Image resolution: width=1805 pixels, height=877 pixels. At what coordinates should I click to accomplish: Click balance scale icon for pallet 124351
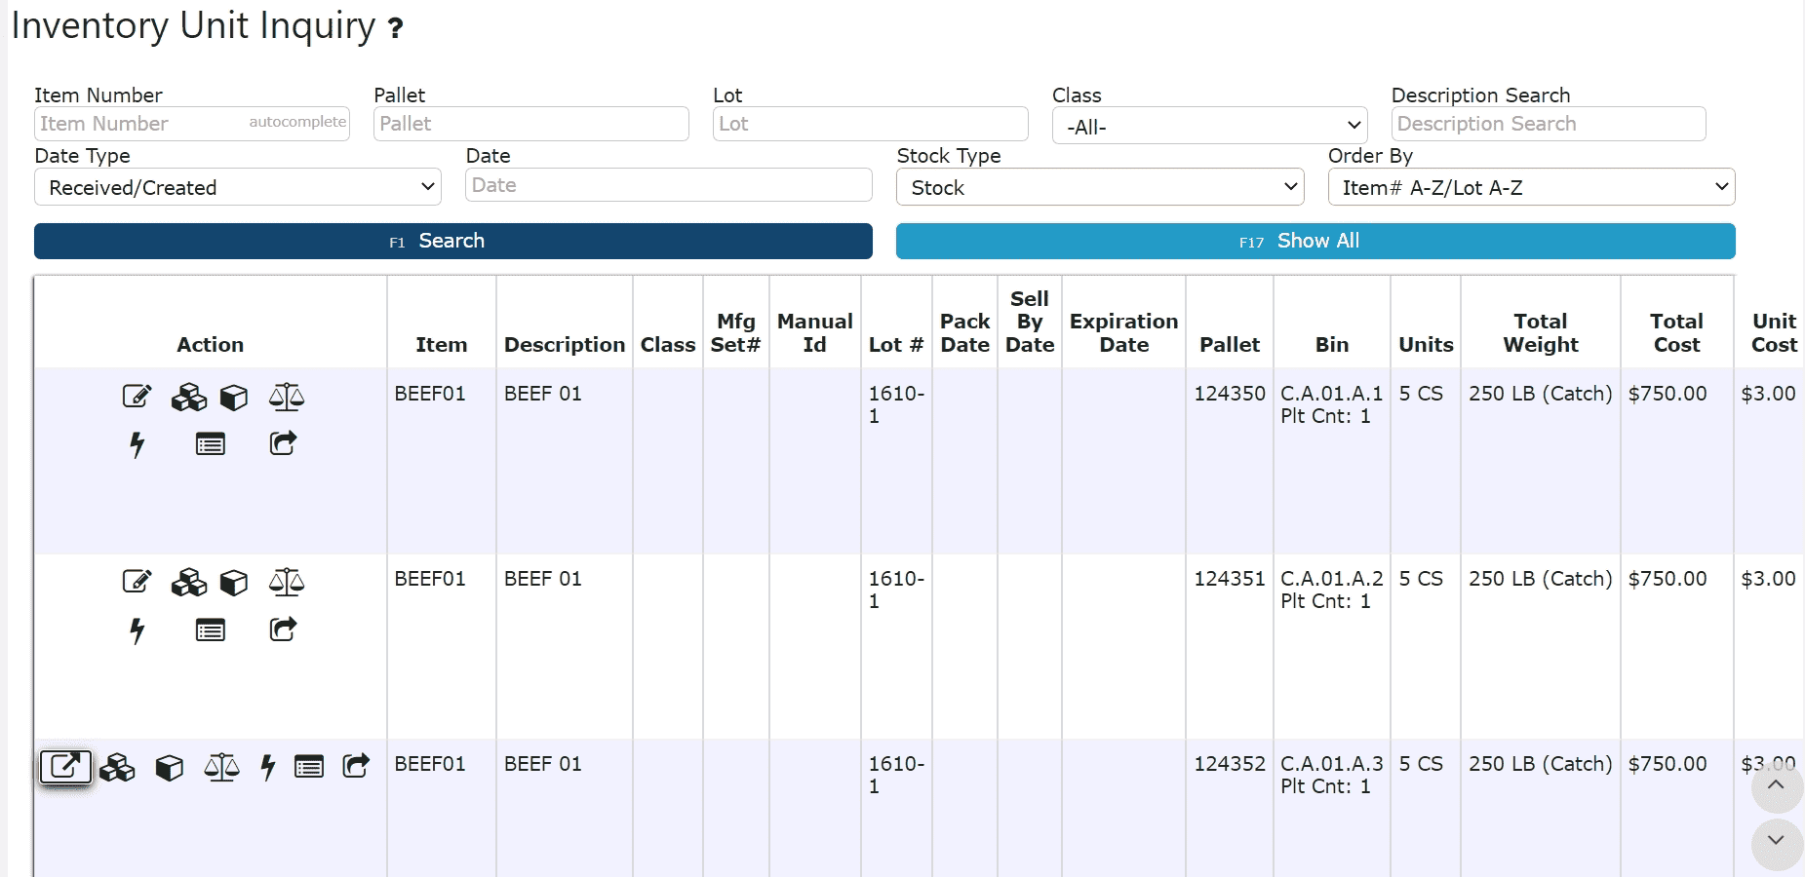287,582
